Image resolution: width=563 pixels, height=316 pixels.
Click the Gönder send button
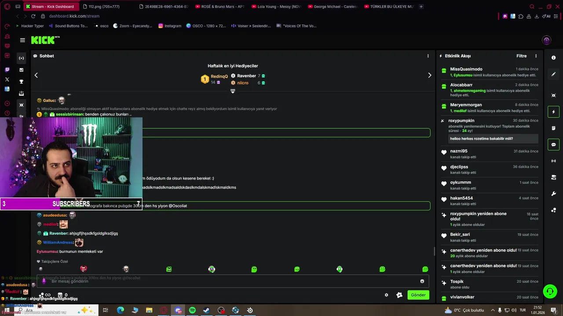[x=418, y=295]
